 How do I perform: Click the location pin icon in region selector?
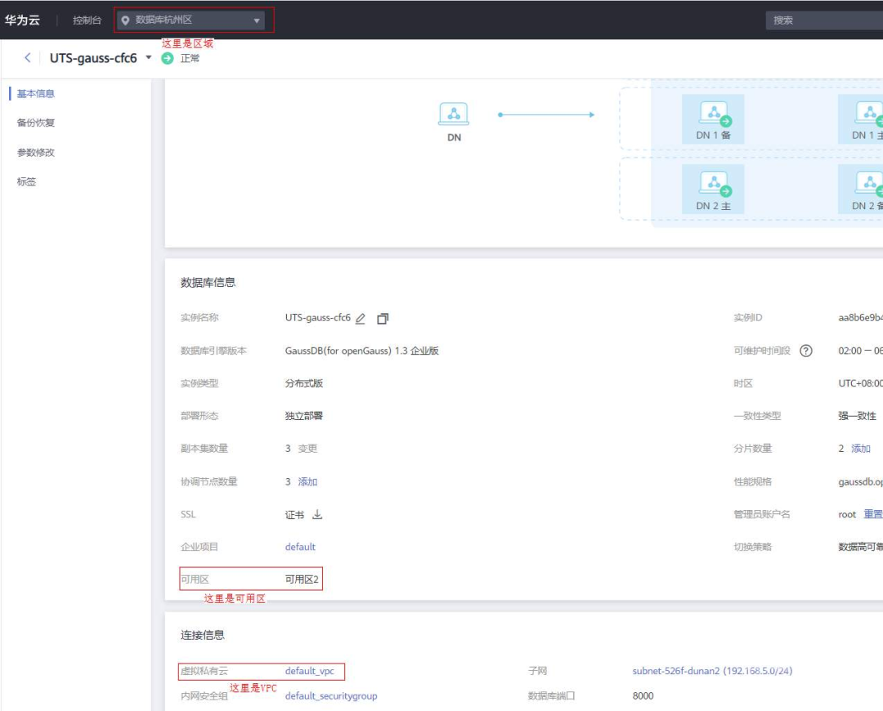125,20
